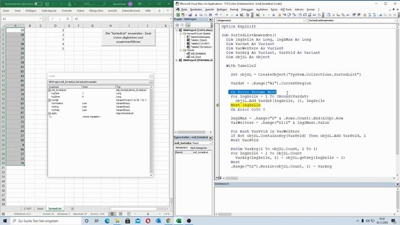The image size is (400, 225).
Task: Click taskbar search box 'Zur Suche Text hier eingeben'
Action: pyautogui.click(x=46, y=221)
